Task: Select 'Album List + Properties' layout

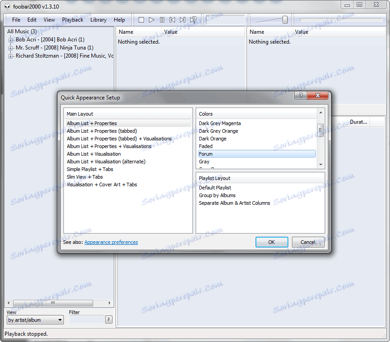Action: [x=128, y=123]
